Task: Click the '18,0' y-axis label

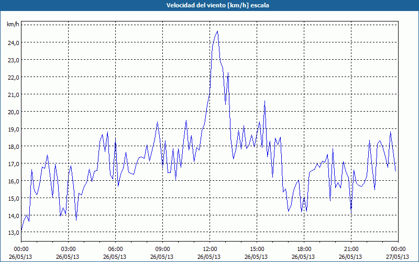Action: pos(13,147)
